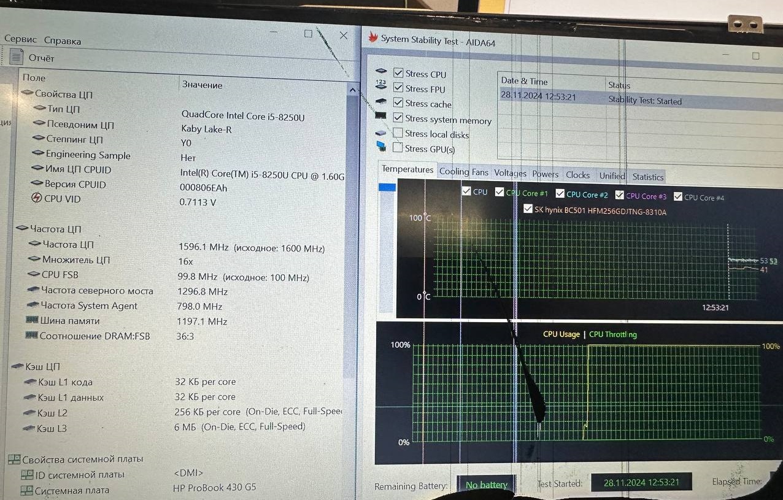Click the Status column header
Viewport: 783px width, 500px height.
[619, 85]
